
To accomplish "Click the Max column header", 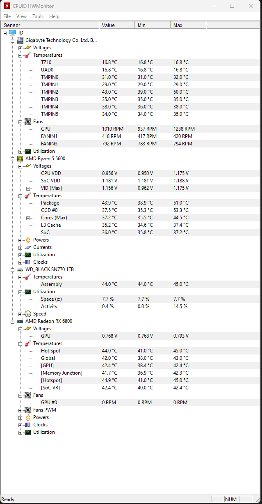I will pos(188,25).
